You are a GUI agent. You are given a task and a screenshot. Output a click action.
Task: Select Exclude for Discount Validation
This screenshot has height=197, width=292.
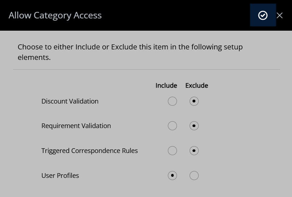click(194, 101)
